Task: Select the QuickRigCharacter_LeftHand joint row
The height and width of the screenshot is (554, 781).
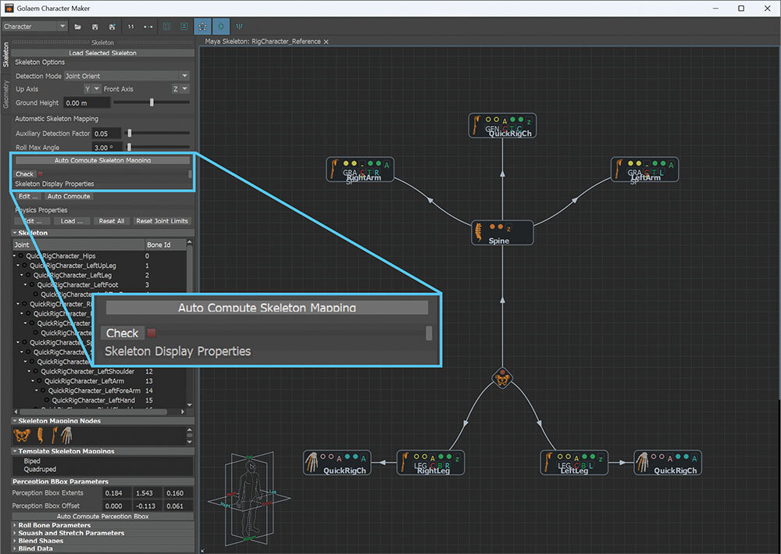Action: point(93,401)
